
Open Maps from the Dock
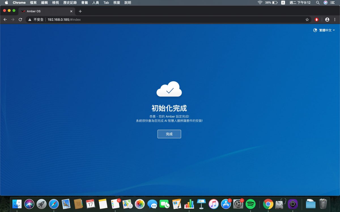pos(127,204)
